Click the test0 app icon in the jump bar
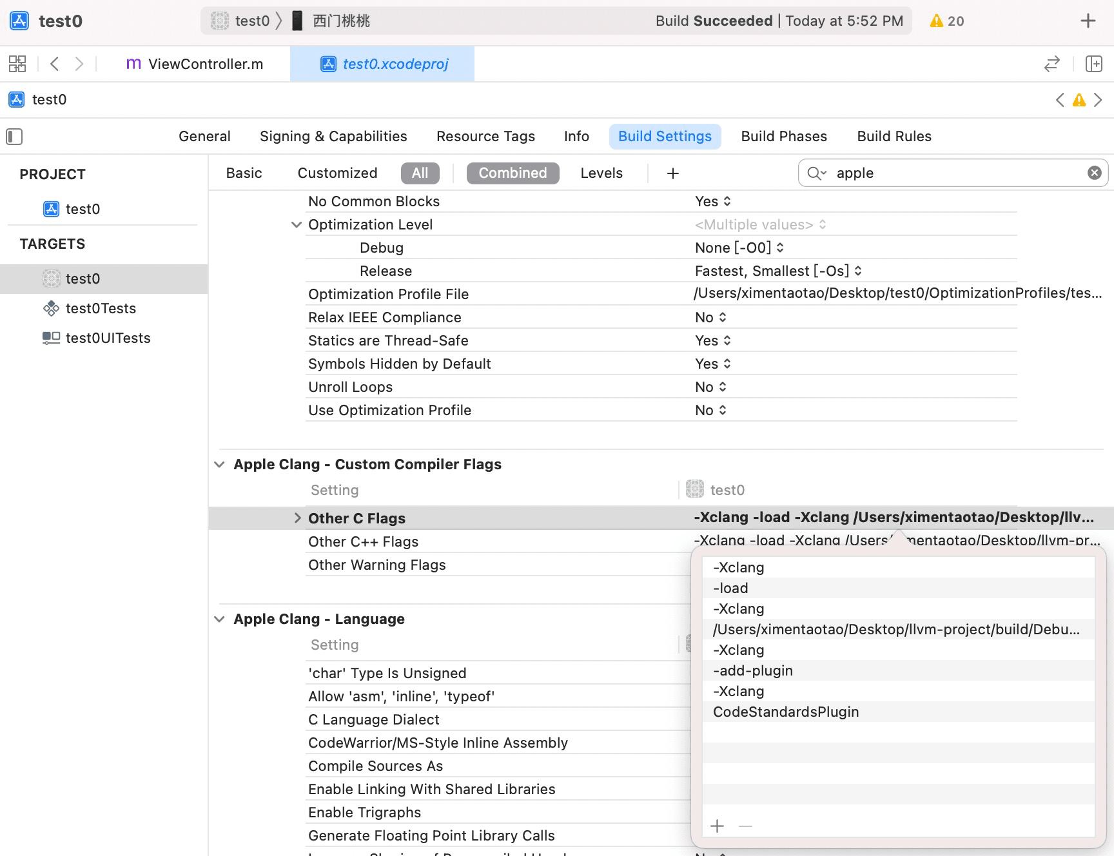Viewport: 1114px width, 856px height. tap(17, 100)
